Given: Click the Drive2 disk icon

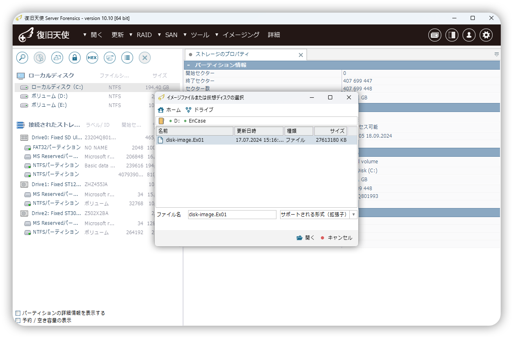Looking at the screenshot, I should tap(24, 213).
